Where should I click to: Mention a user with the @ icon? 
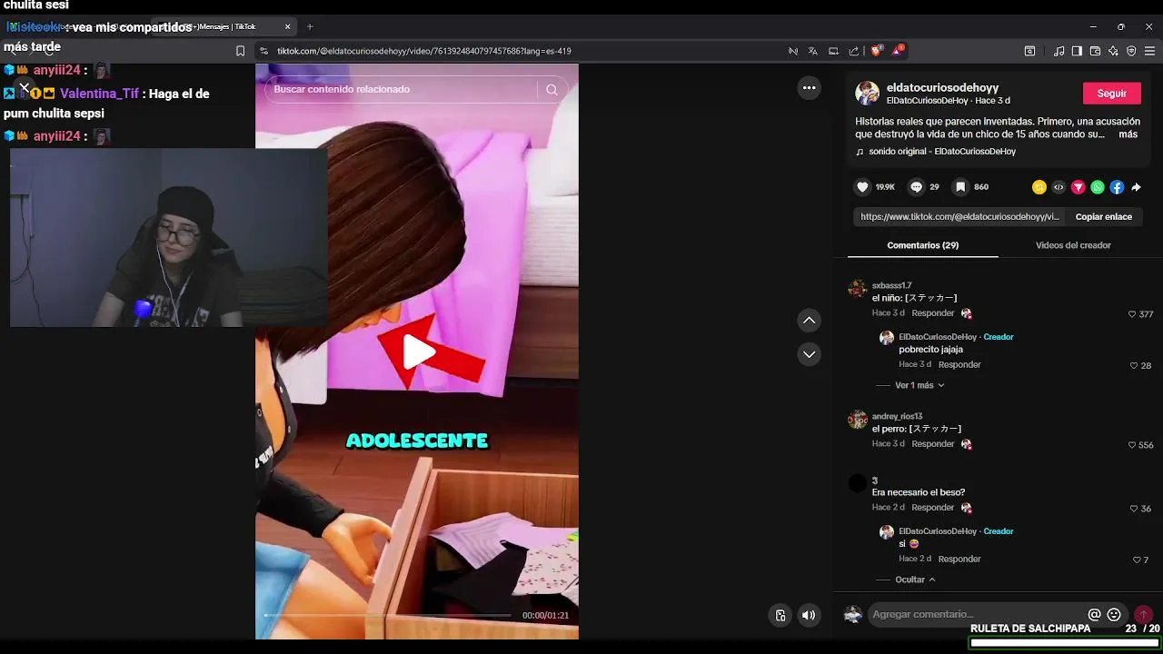click(x=1095, y=615)
